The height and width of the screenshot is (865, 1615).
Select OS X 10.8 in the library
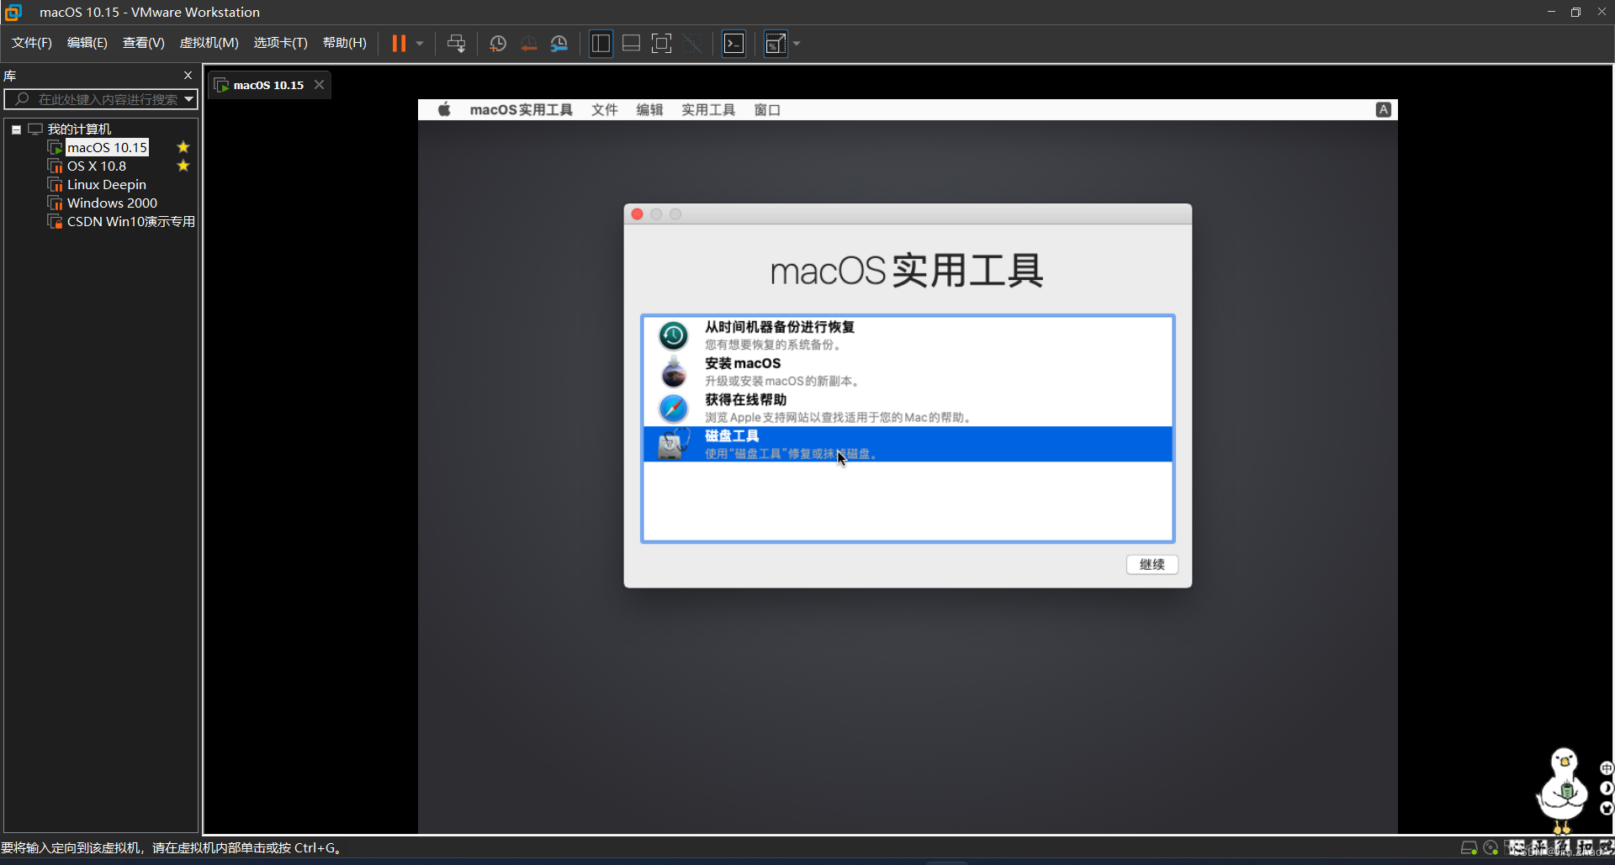tap(97, 166)
